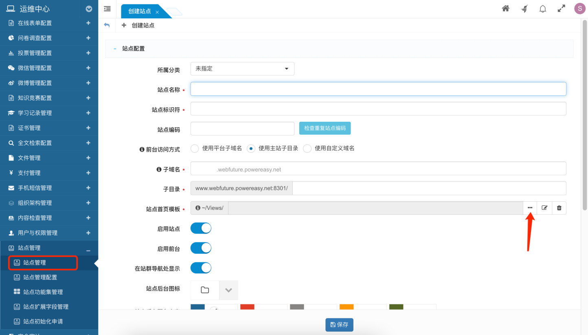The image size is (588, 335).
Task: Click the ellipsis browse template button
Action: [x=530, y=208]
